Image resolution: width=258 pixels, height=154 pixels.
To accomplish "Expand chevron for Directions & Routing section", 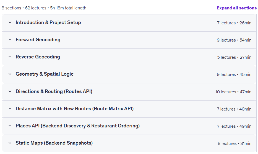I will 10,91.
